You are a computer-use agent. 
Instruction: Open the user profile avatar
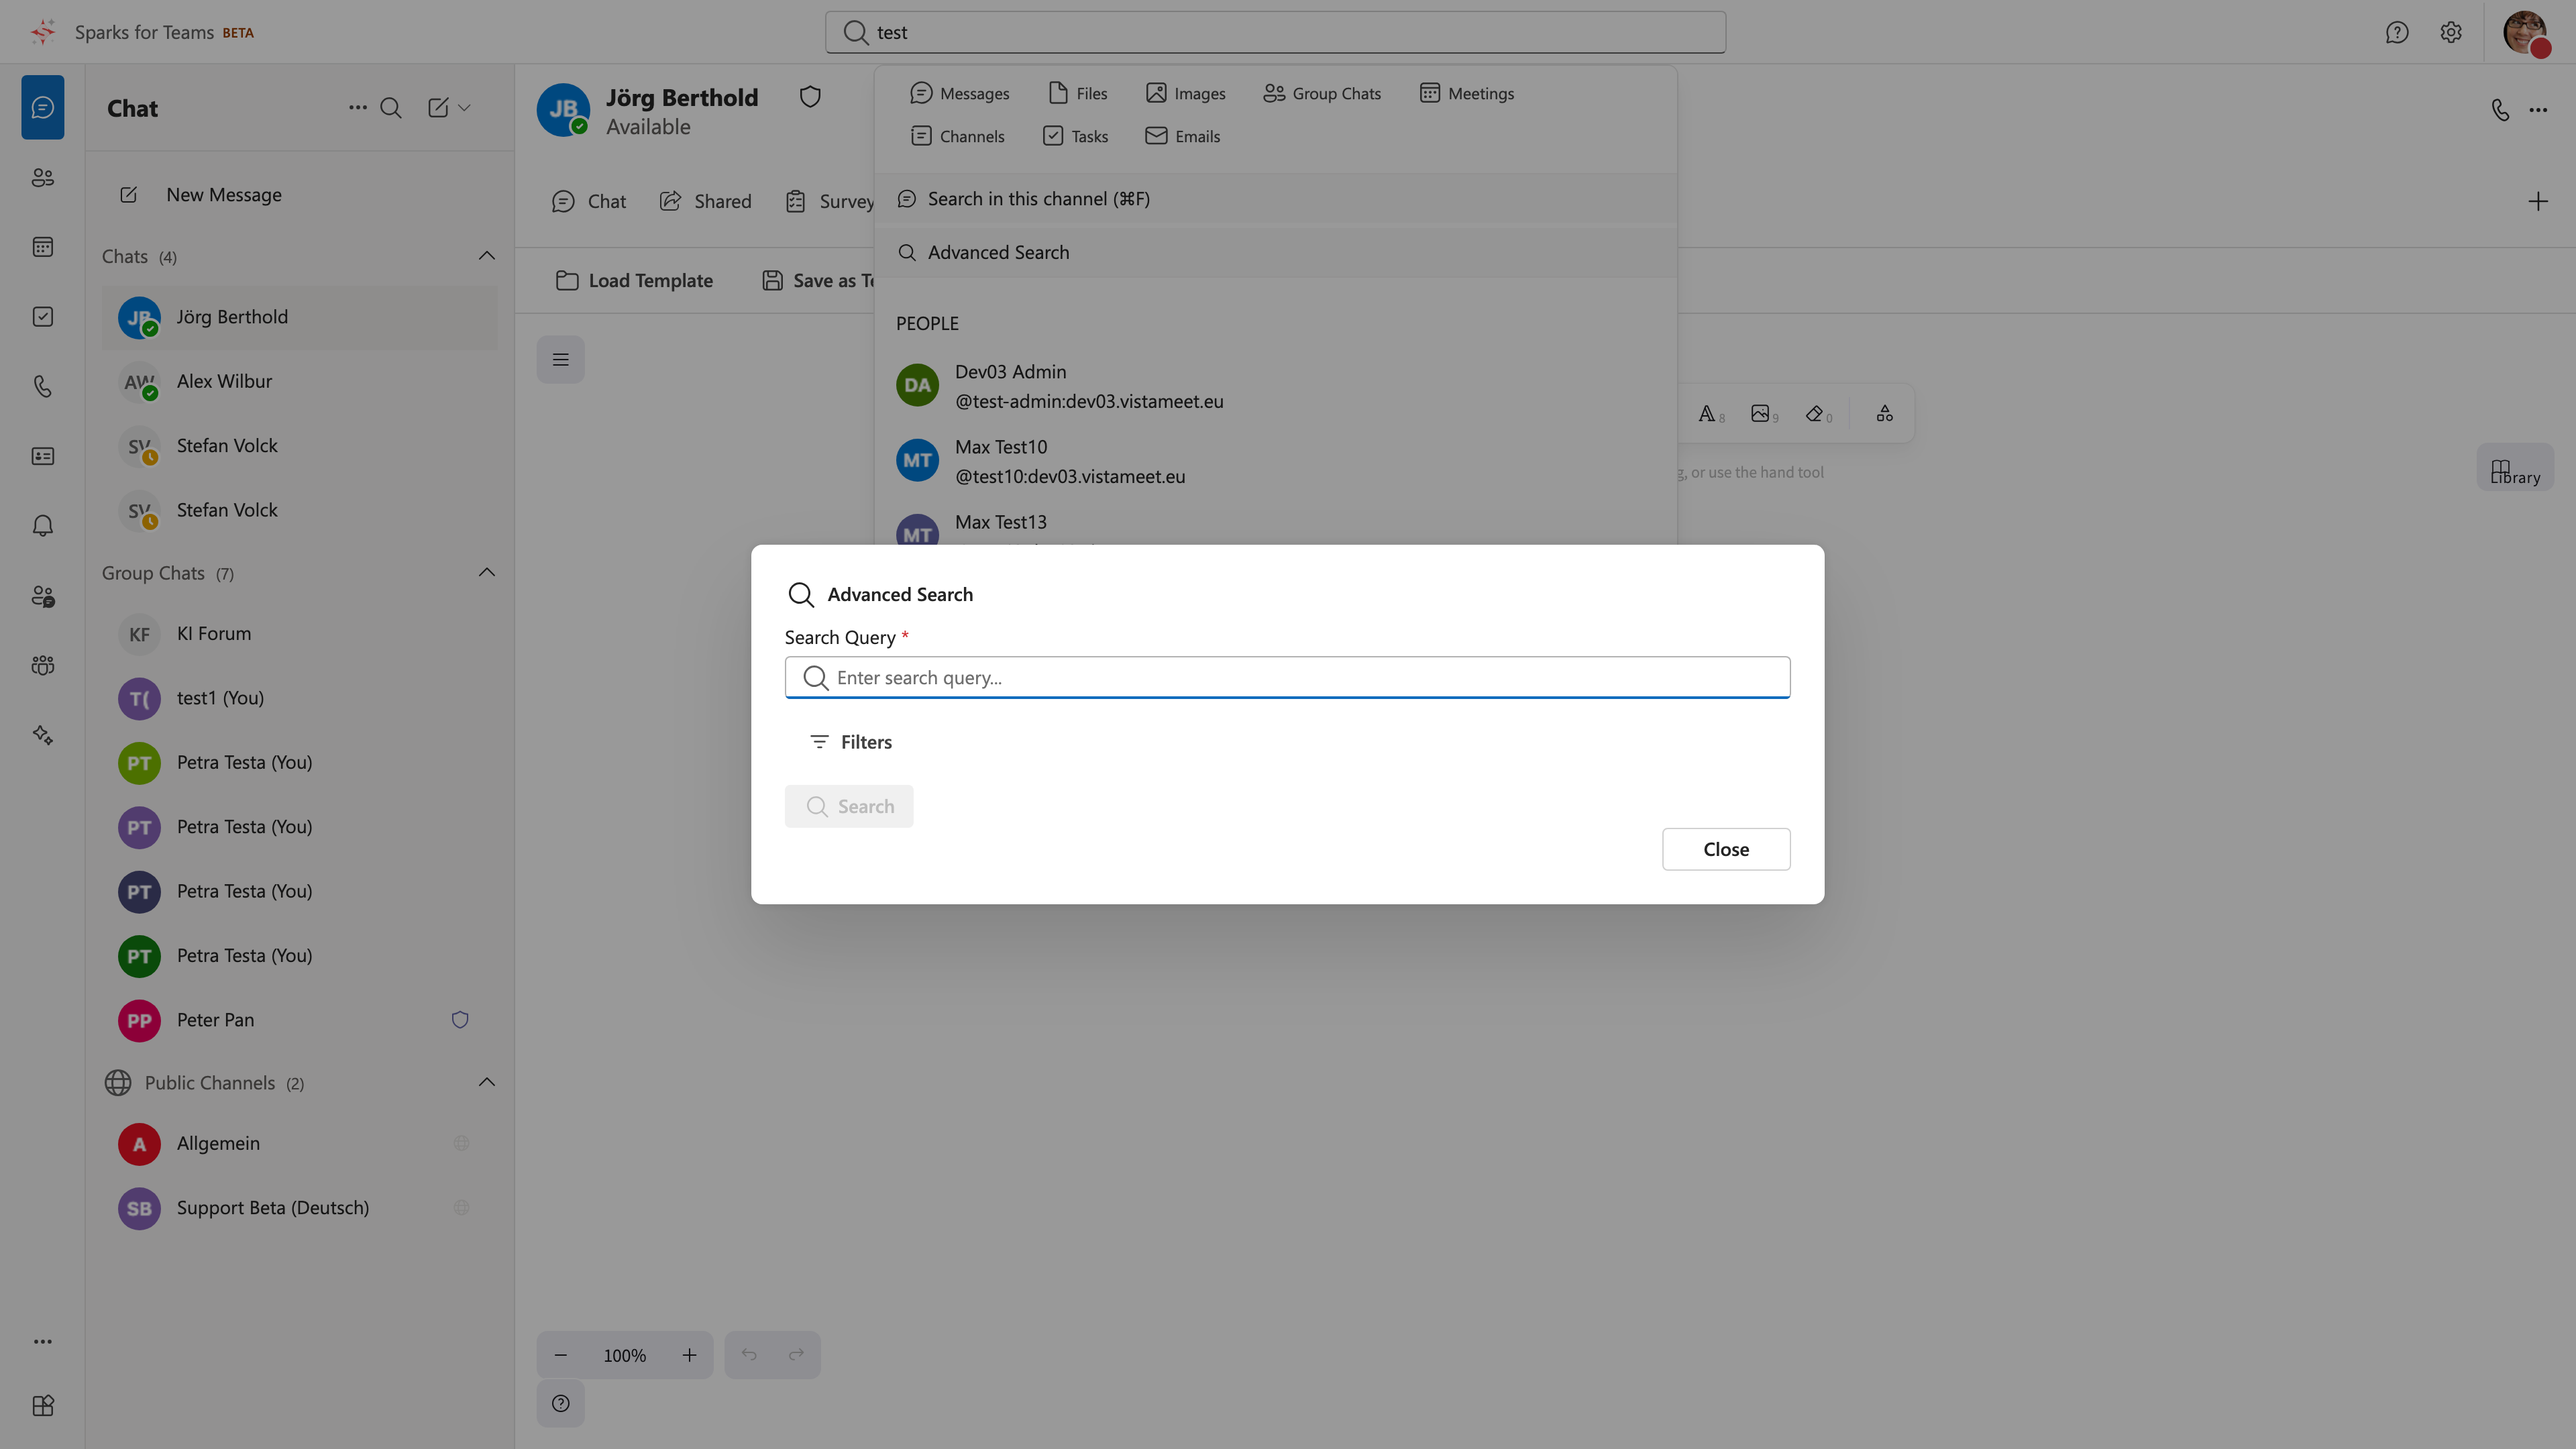(x=2525, y=32)
